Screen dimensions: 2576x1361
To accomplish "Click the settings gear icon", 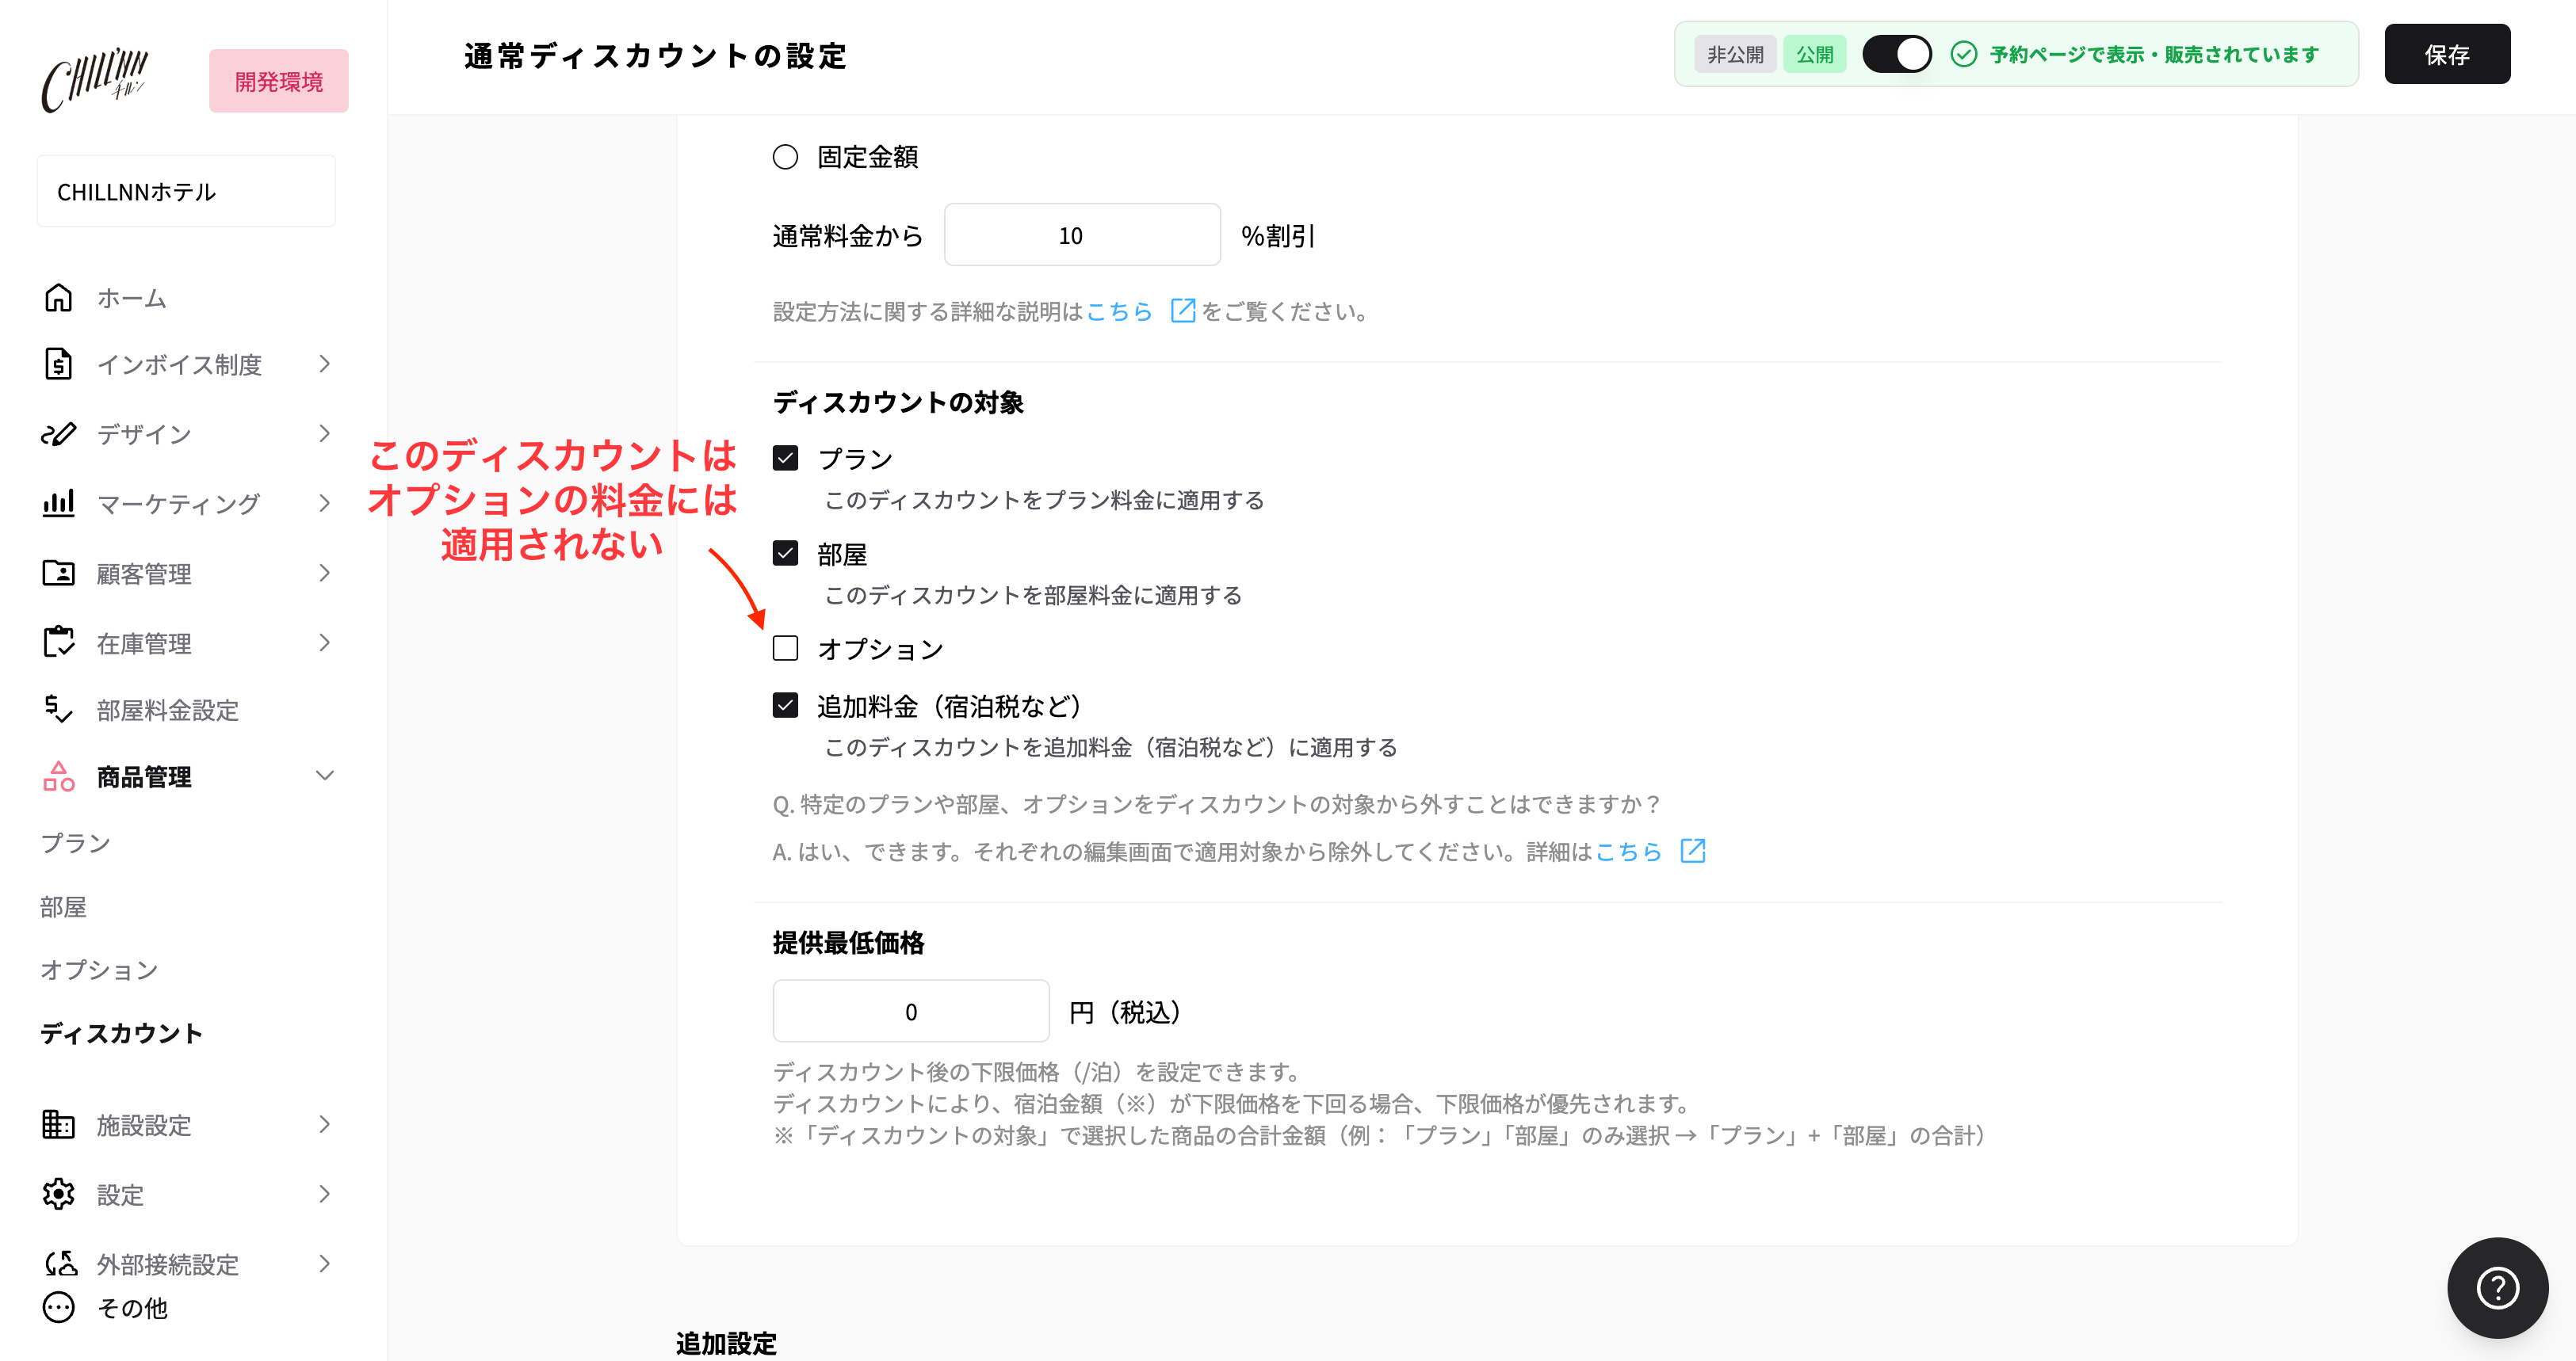I will point(58,1194).
